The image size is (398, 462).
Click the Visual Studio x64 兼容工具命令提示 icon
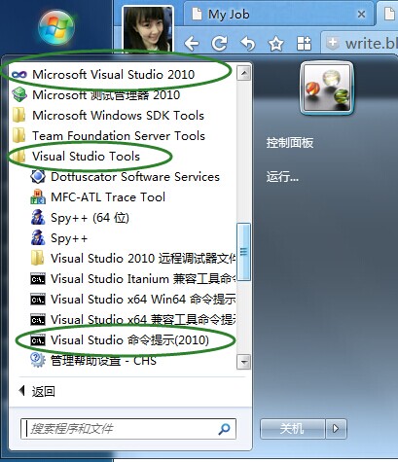coord(38,320)
